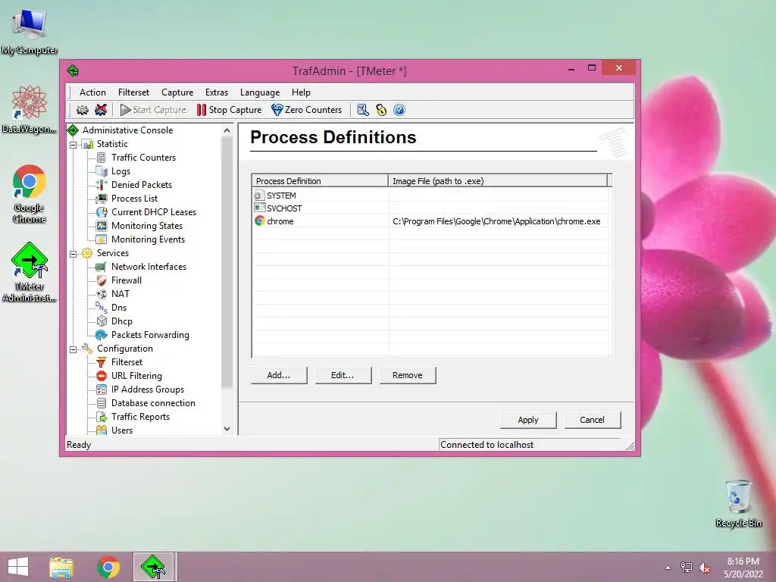
Task: Click the muted volume tray icon
Action: coord(705,568)
